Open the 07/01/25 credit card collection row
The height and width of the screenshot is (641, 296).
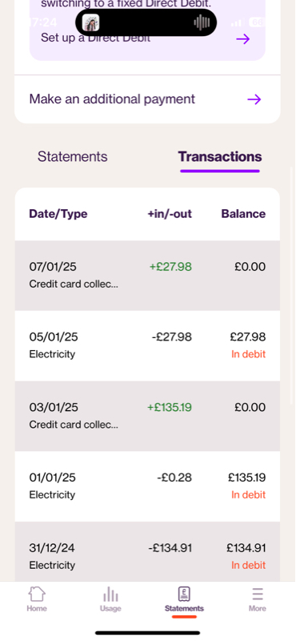pos(147,275)
